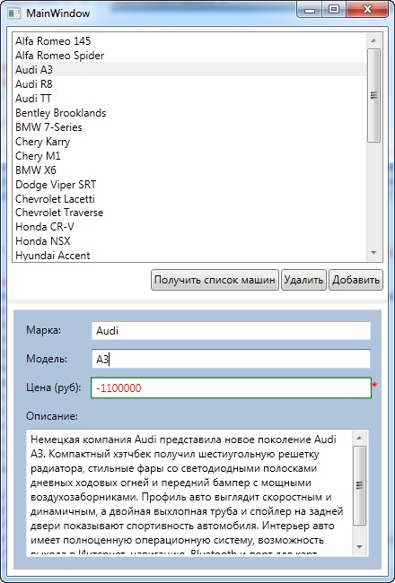Click the Удалить button

[303, 280]
